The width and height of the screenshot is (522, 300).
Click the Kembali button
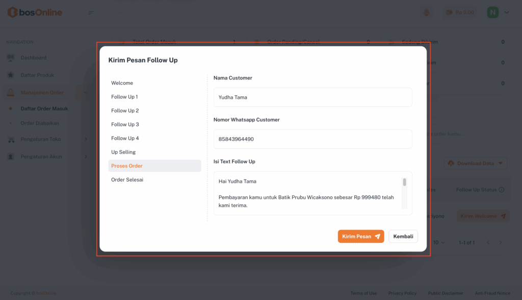[x=403, y=236]
